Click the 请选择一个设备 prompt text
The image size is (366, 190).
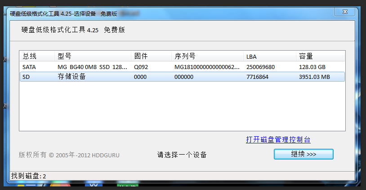click(x=182, y=155)
